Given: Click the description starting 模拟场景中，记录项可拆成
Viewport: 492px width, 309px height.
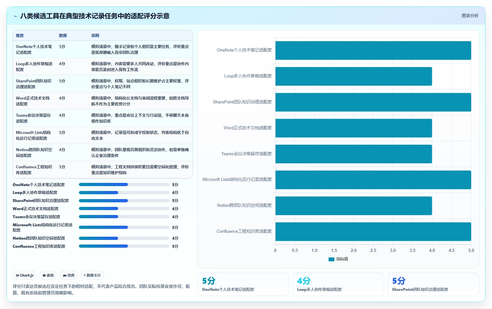Looking at the screenshot, I should (140, 136).
